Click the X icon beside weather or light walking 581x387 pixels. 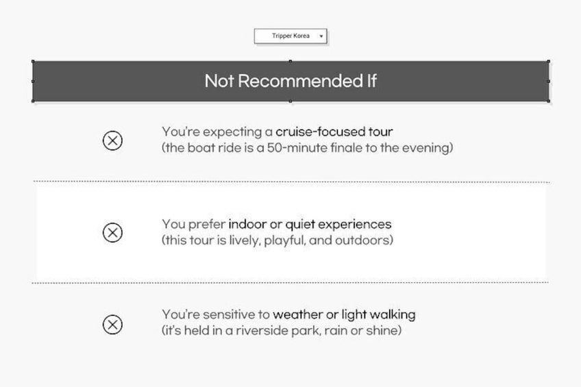coord(112,324)
